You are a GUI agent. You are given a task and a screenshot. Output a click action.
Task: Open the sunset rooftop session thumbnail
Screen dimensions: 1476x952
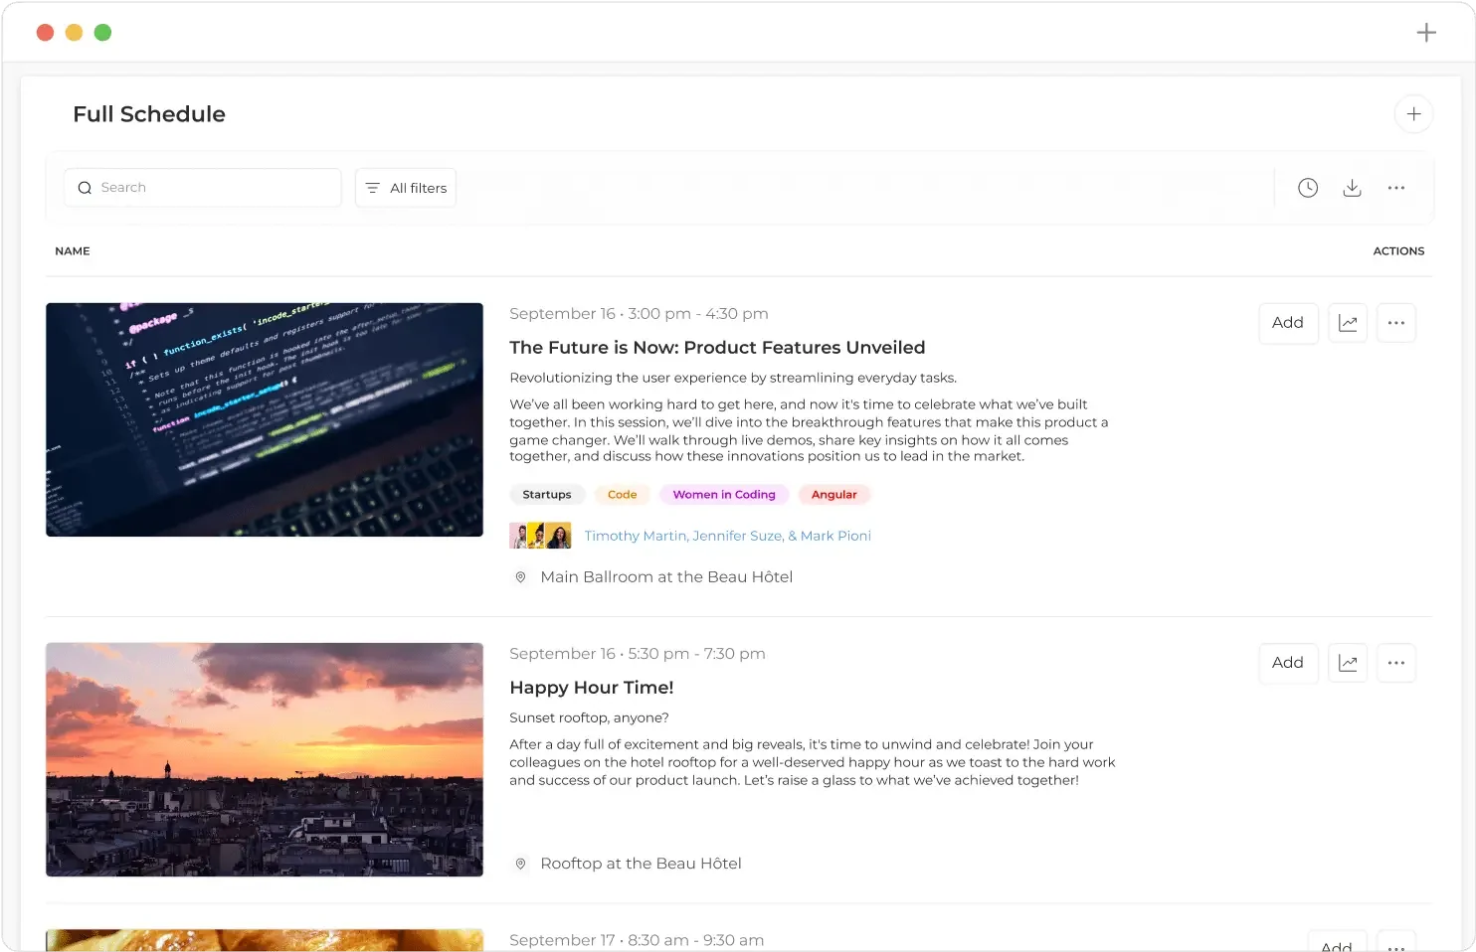tap(265, 759)
